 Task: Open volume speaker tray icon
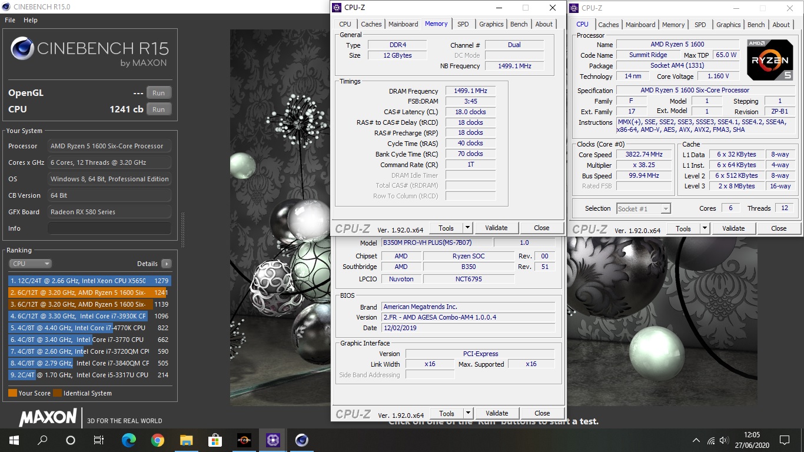(725, 440)
